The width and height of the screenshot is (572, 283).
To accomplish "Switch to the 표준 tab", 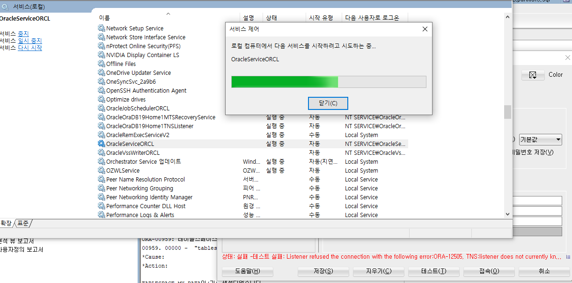I will point(23,224).
